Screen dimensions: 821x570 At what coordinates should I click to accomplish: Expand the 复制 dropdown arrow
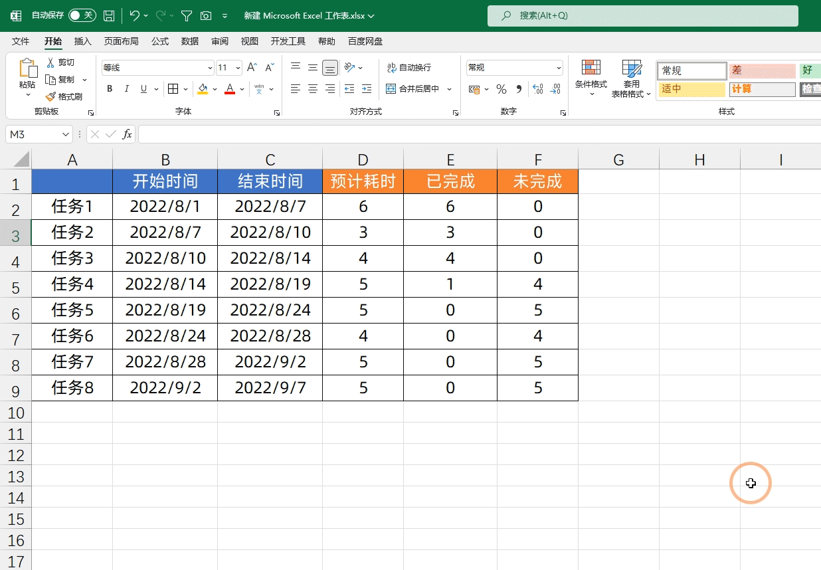pyautogui.click(x=84, y=80)
